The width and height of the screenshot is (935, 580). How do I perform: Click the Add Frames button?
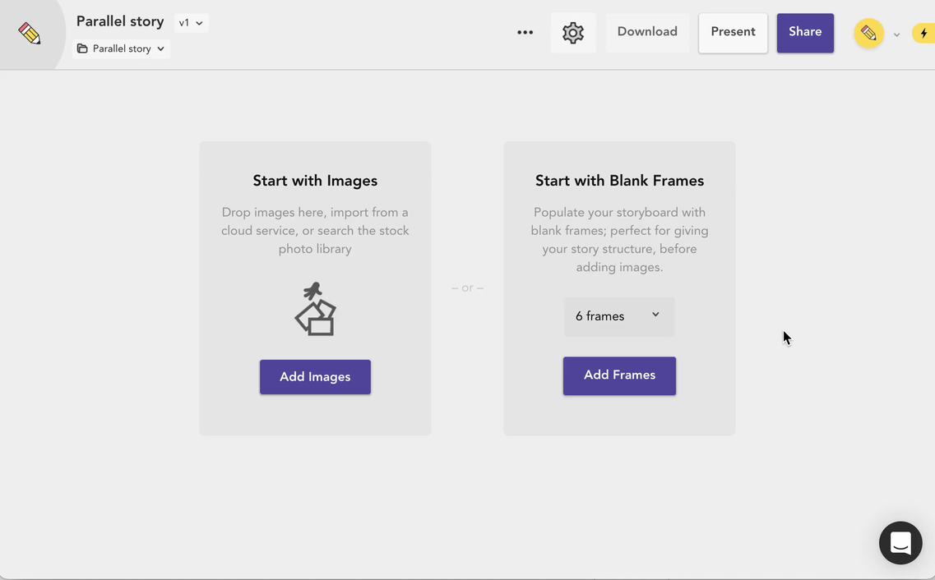[x=619, y=375]
